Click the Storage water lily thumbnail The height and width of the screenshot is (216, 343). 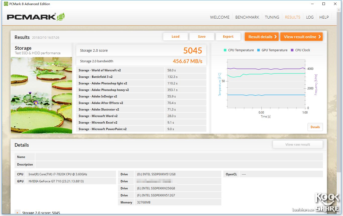coord(41,95)
